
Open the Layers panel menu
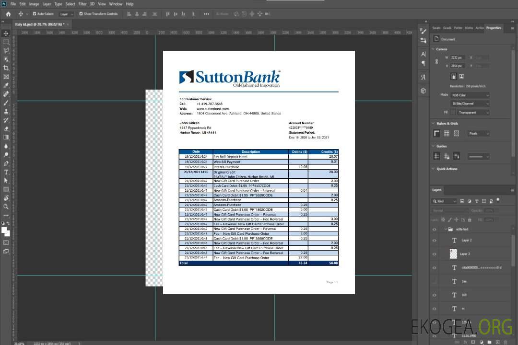point(512,190)
